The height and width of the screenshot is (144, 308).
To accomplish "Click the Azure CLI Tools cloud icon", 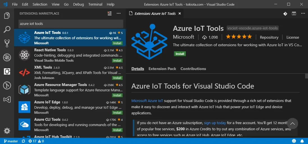I will [24, 124].
